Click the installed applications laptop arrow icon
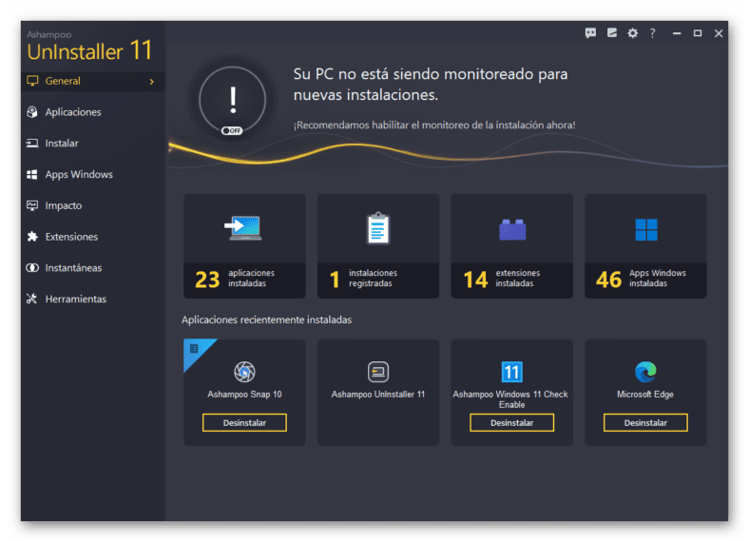Viewport: 749px width, 542px height. coord(243,228)
